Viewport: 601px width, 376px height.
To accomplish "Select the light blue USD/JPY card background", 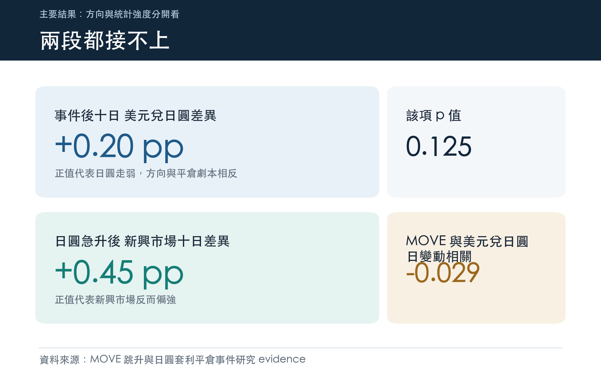I will [x=207, y=142].
